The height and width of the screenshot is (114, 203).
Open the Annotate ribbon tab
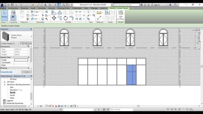[42, 8]
